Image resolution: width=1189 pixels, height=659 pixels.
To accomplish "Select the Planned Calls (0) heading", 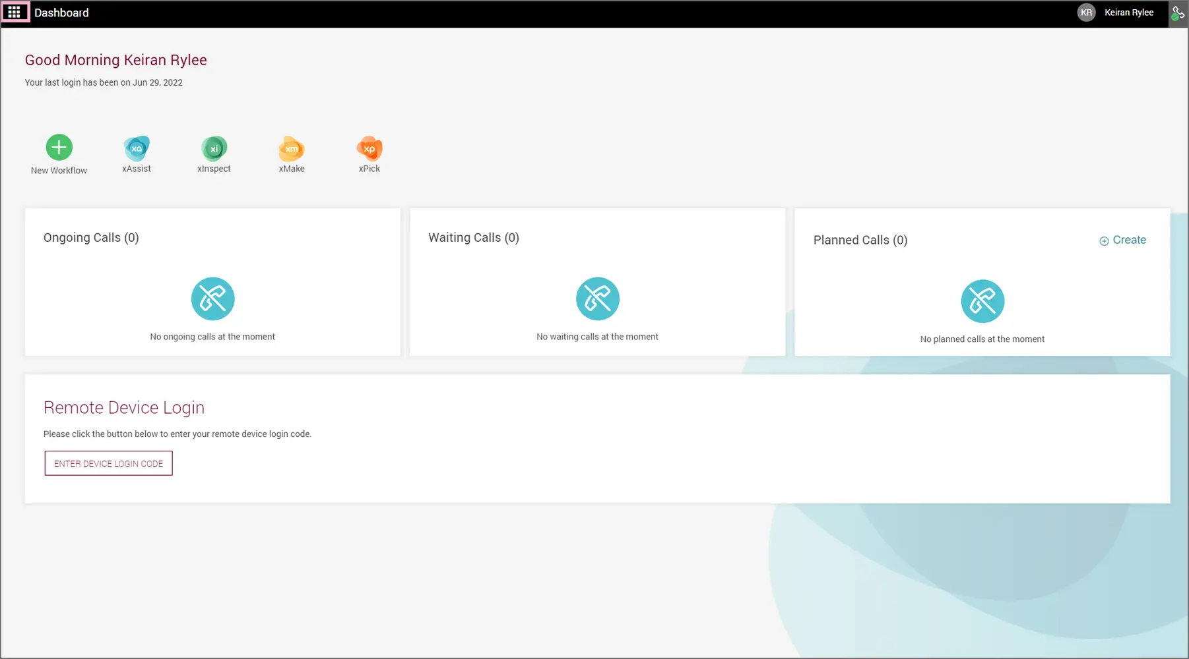I will click(860, 240).
